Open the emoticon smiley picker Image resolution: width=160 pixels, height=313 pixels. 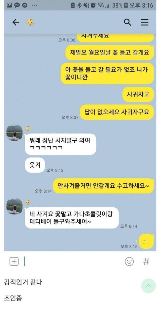click(129, 262)
